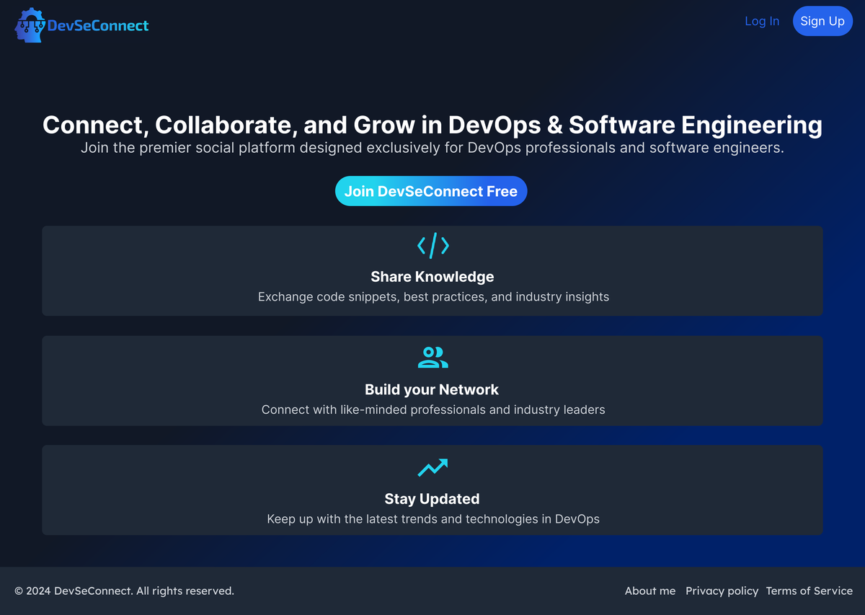
Task: Open the Terms of Service link
Action: point(809,591)
